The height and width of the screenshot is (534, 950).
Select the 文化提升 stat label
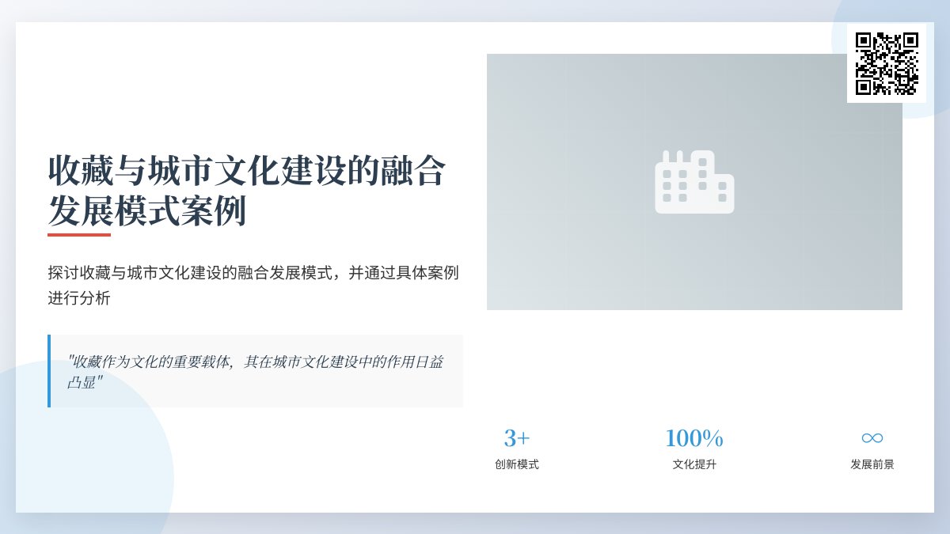694,465
